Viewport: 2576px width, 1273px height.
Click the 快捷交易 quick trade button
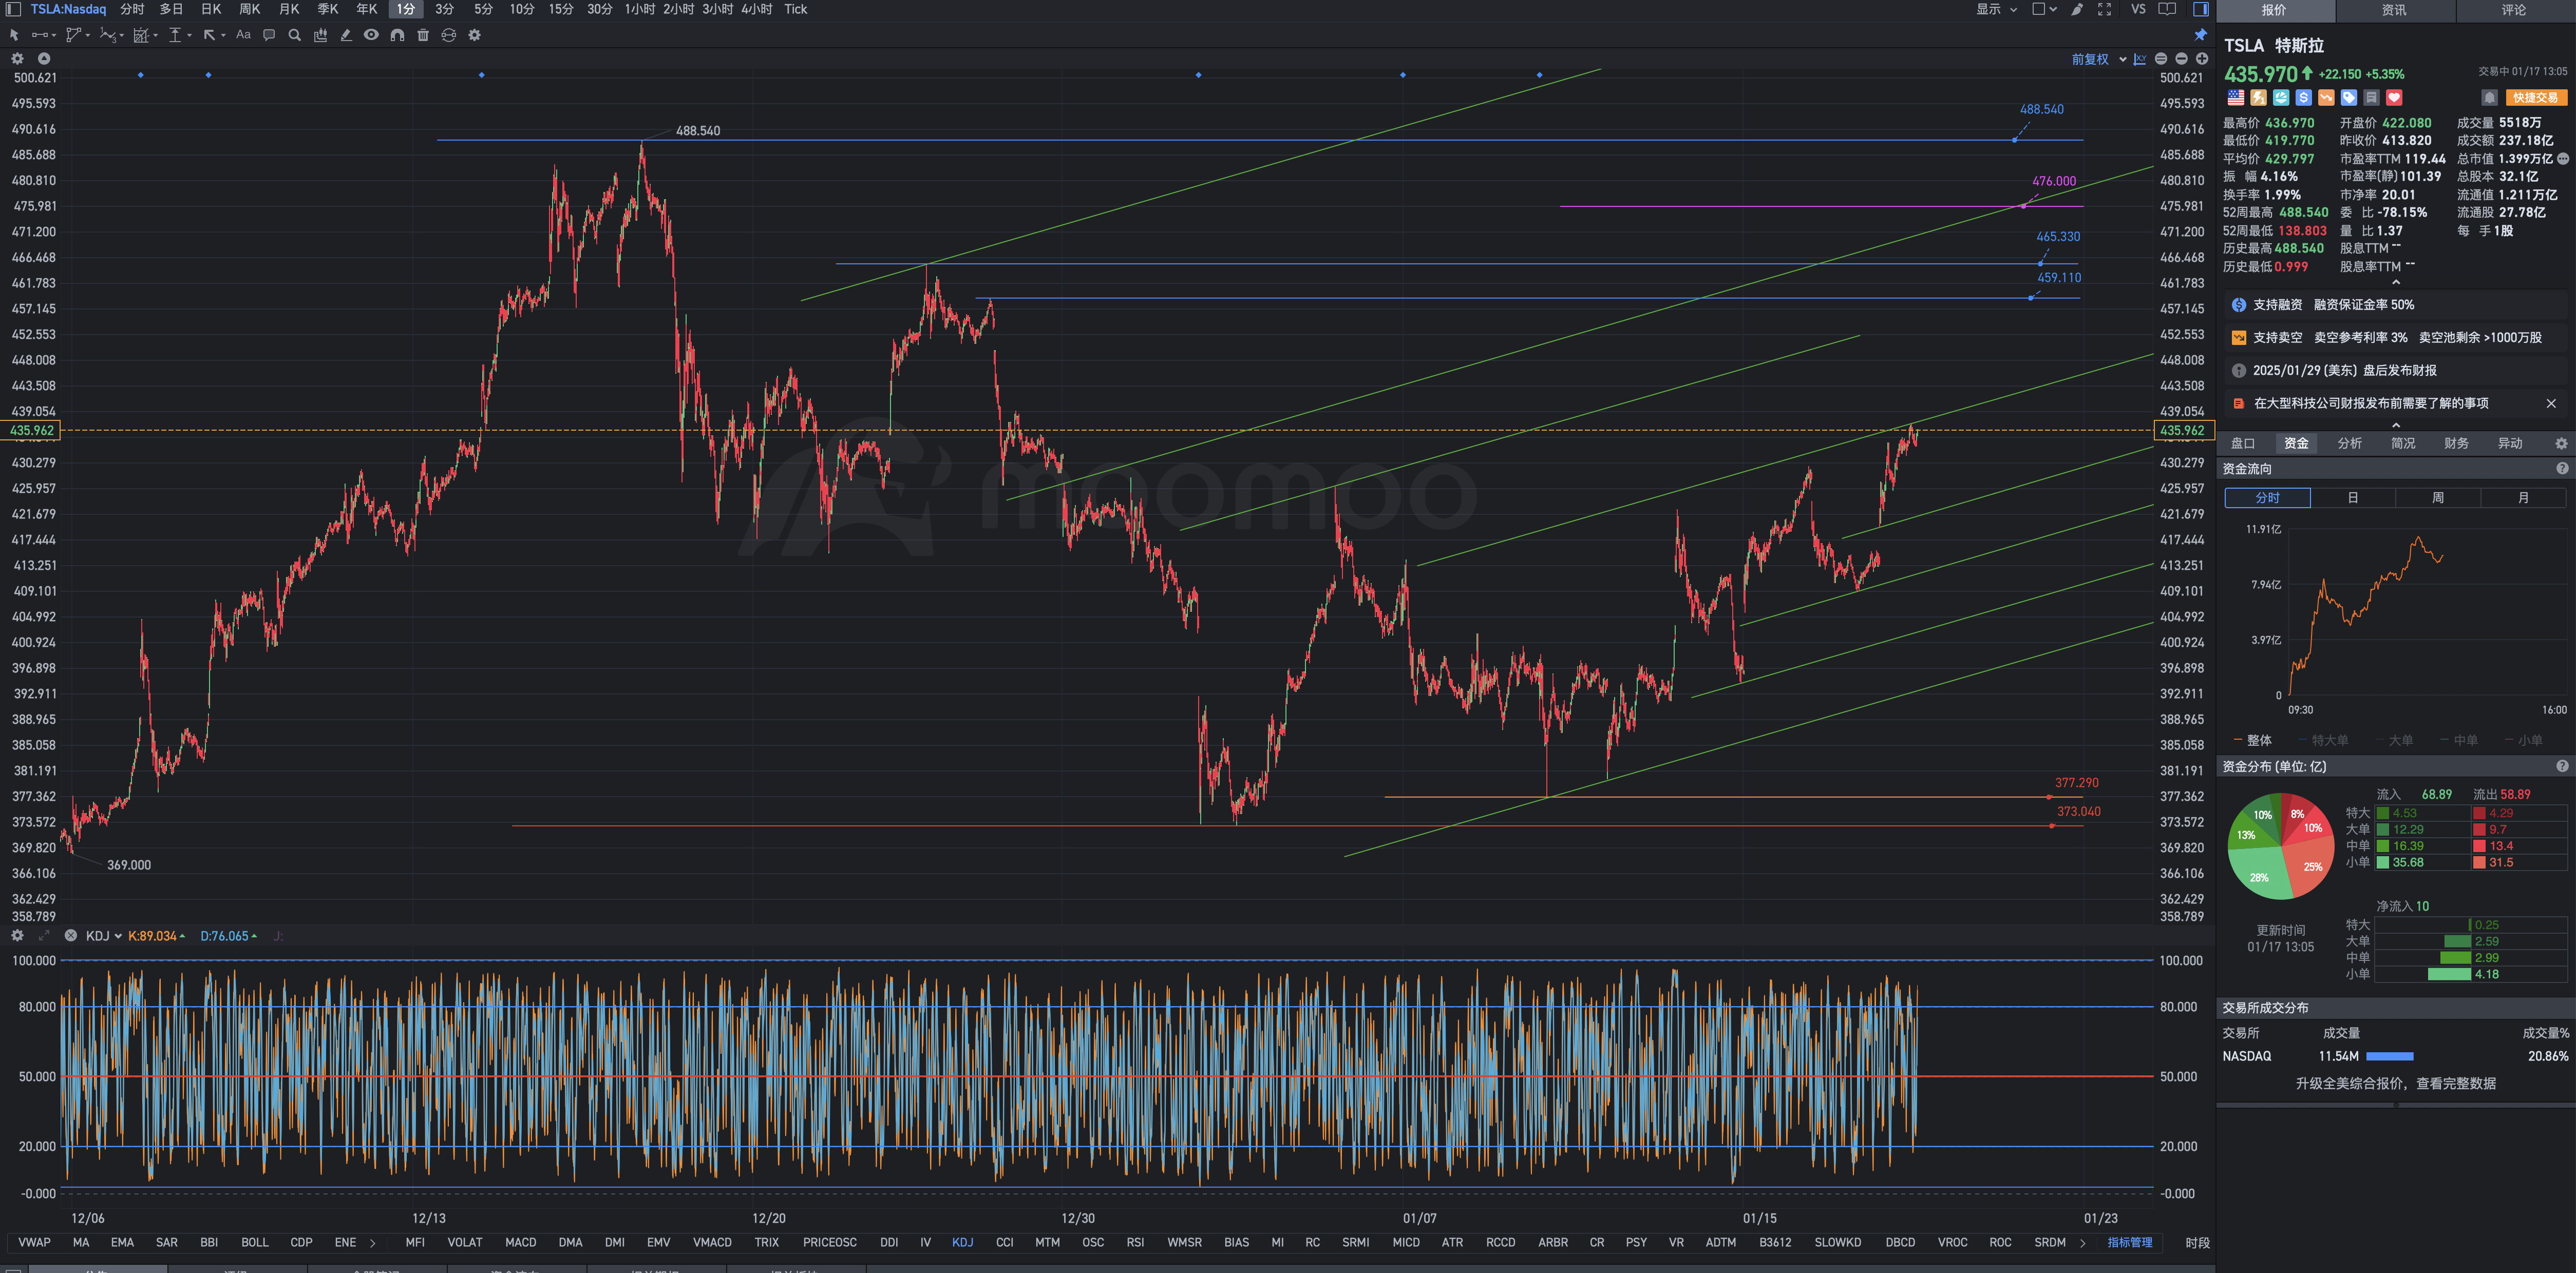2536,98
